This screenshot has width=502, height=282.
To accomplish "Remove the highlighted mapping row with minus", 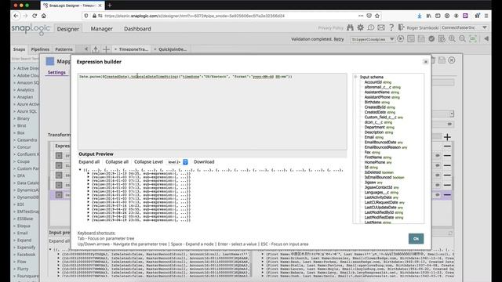I will (x=447, y=195).
